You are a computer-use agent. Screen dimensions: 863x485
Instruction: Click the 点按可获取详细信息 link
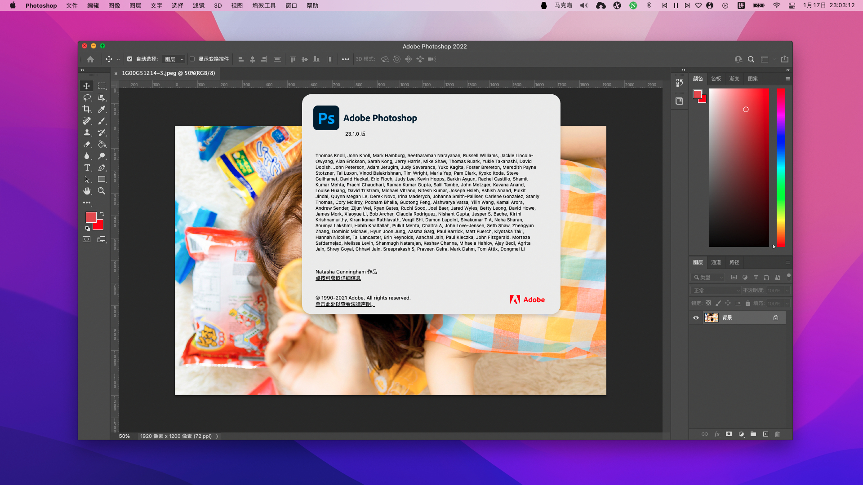click(x=338, y=278)
